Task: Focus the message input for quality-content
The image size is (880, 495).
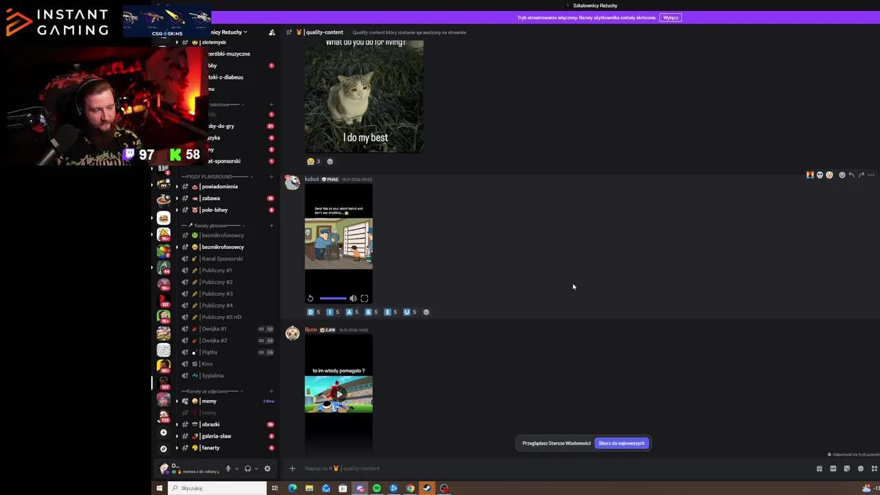Action: [550, 468]
